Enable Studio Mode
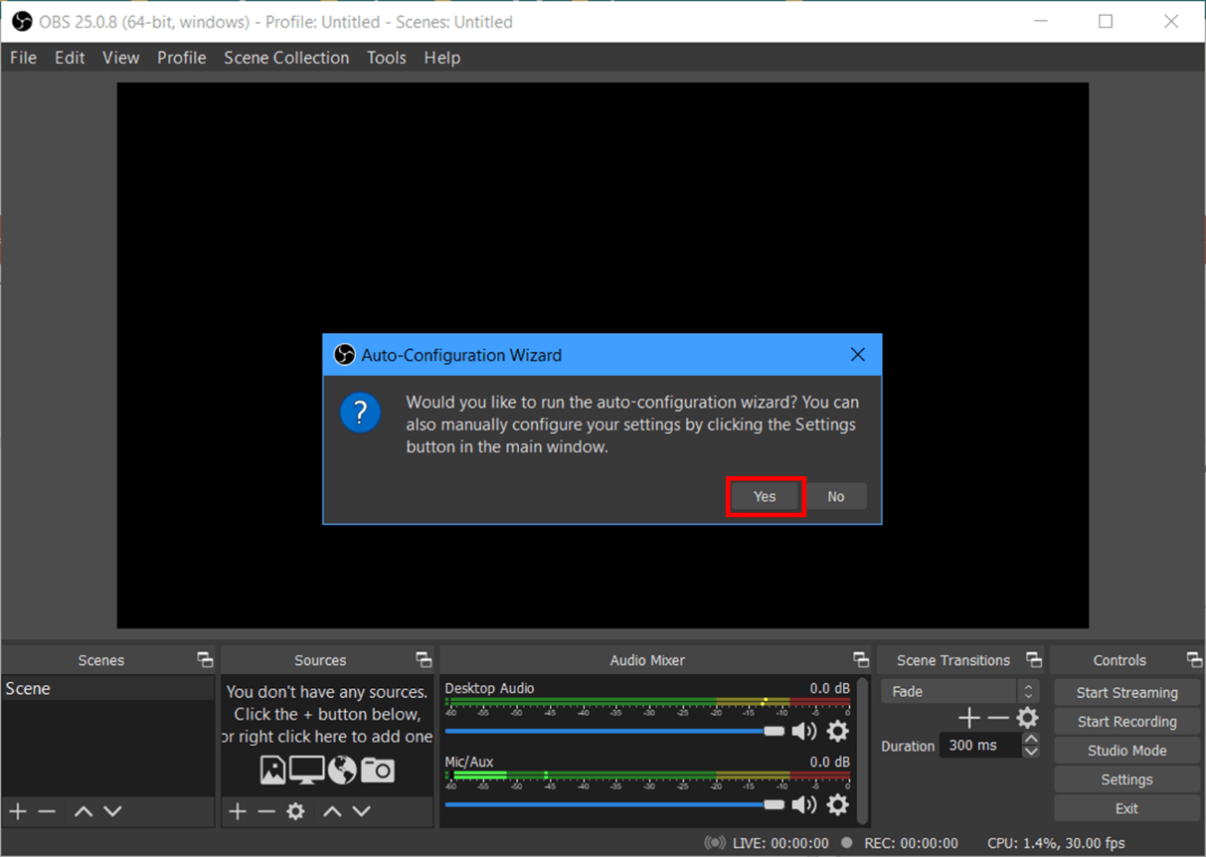The image size is (1206, 857). pyautogui.click(x=1126, y=750)
